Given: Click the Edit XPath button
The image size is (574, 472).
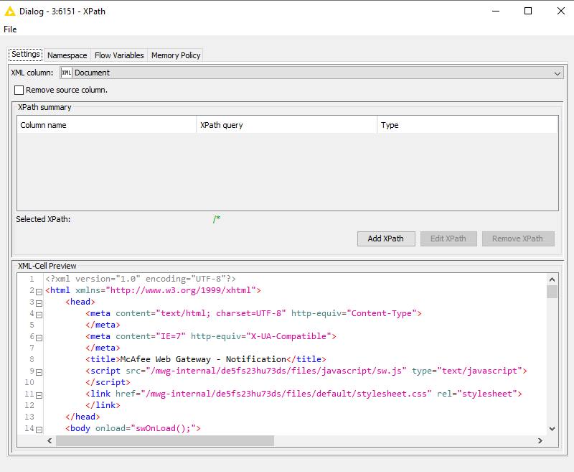Looking at the screenshot, I should (x=448, y=239).
